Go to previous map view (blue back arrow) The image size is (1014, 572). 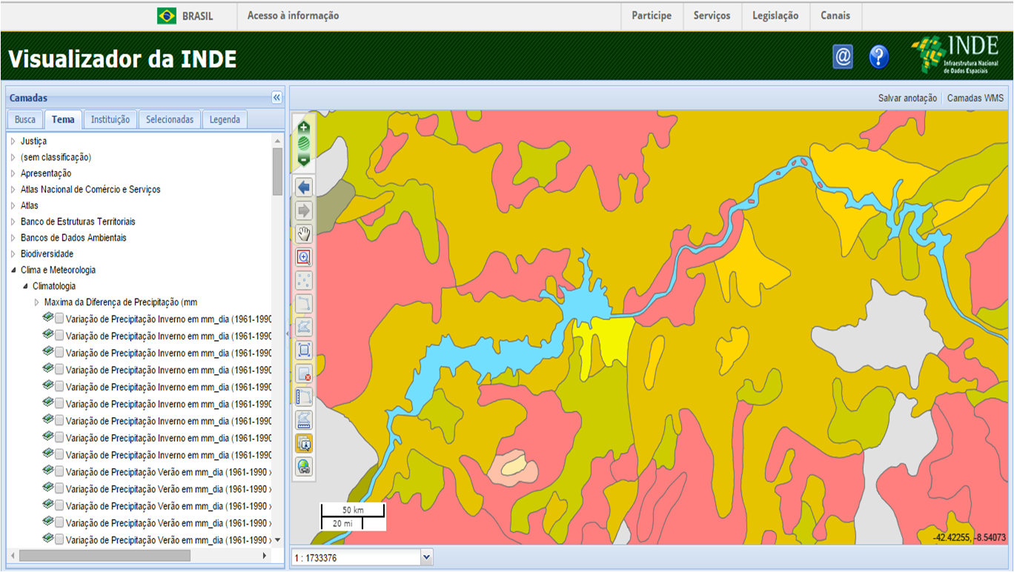(x=304, y=187)
